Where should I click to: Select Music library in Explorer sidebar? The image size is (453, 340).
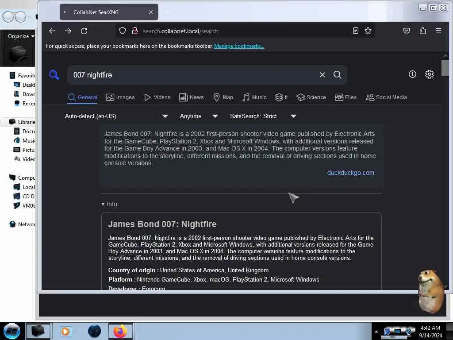[x=25, y=140]
